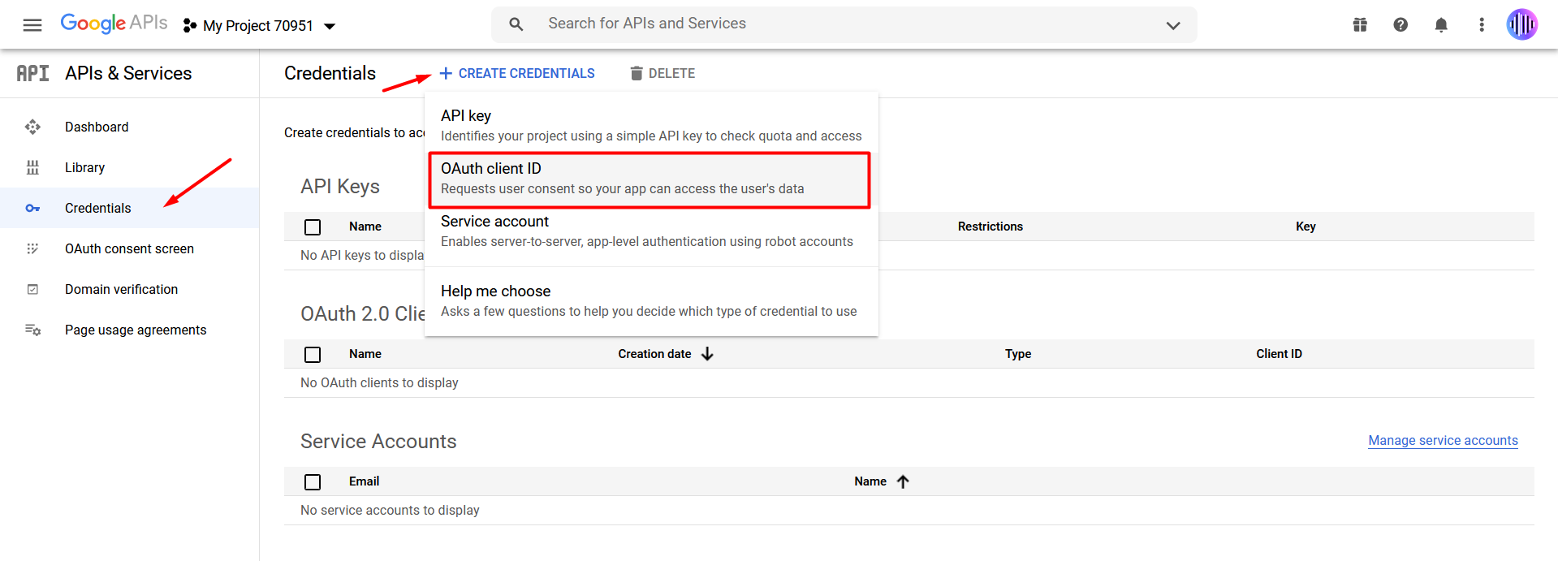Viewport: 1558px width, 561px height.
Task: Click the trash can Delete icon
Action: click(637, 73)
